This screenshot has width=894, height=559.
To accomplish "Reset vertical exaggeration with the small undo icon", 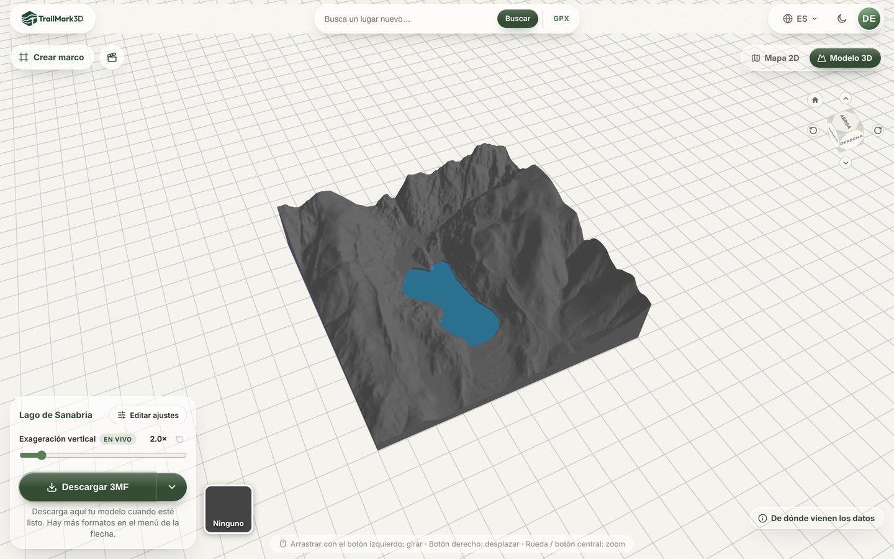I will point(179,439).
